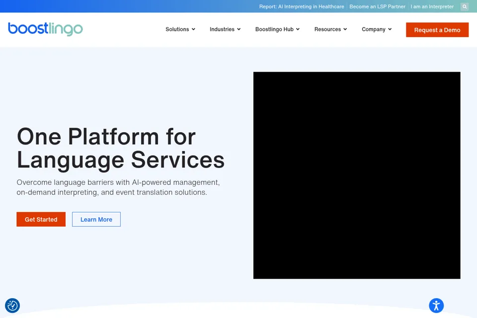Open the accessibility widget icon
The image size is (477, 318).
coord(436,306)
